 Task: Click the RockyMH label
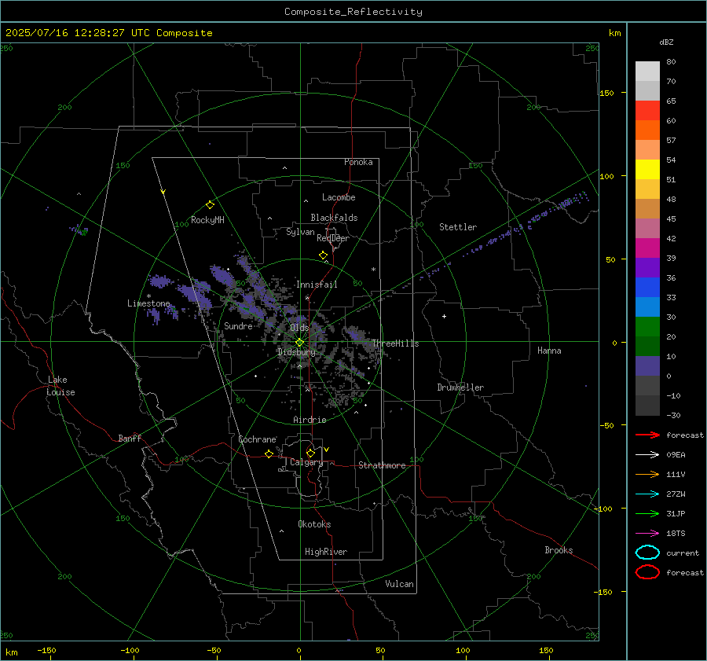[207, 220]
